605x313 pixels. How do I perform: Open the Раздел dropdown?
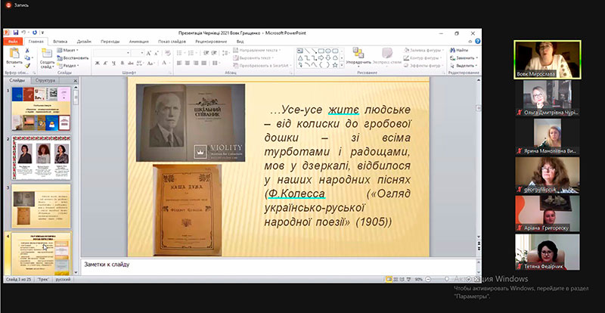coord(68,66)
